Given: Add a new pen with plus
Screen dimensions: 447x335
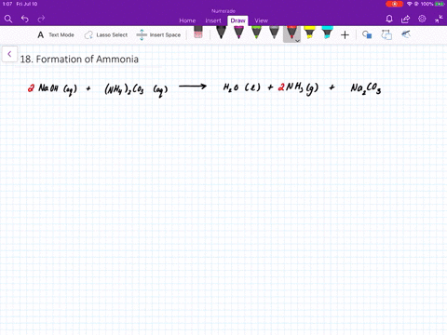Looking at the screenshot, I should coord(345,35).
